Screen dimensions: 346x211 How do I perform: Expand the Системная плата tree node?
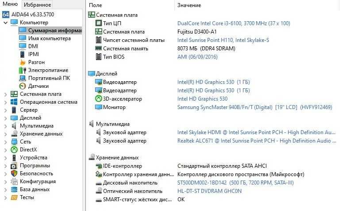pos(5,94)
